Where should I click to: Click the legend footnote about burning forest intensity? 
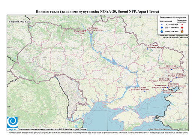(173, 36)
